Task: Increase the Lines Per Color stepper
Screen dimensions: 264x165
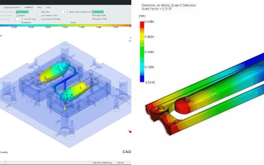Action: 22,18
